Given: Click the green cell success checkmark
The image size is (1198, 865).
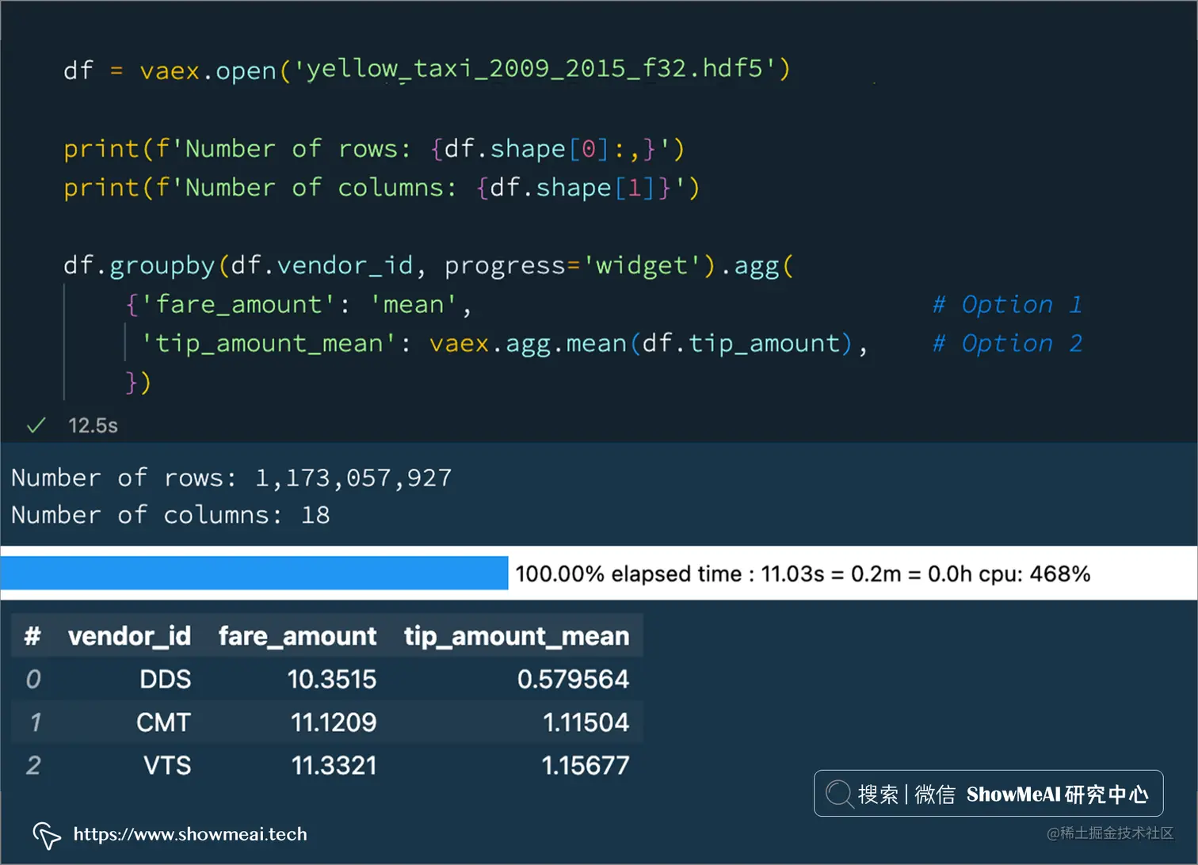Looking at the screenshot, I should 36,425.
